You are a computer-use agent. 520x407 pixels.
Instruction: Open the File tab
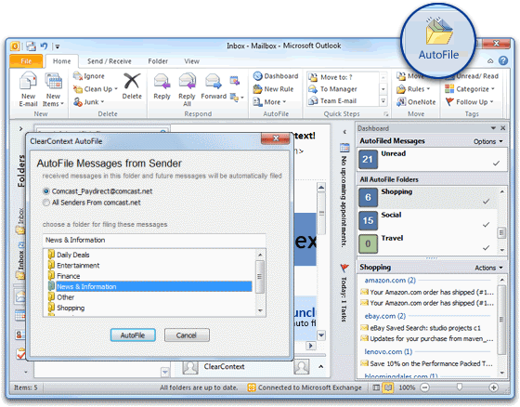[26, 61]
